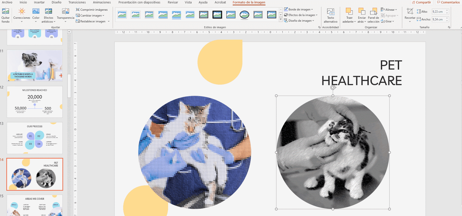This screenshot has width=462, height=216.
Task: Open Cambiar imagen dropdown
Action: point(90,15)
